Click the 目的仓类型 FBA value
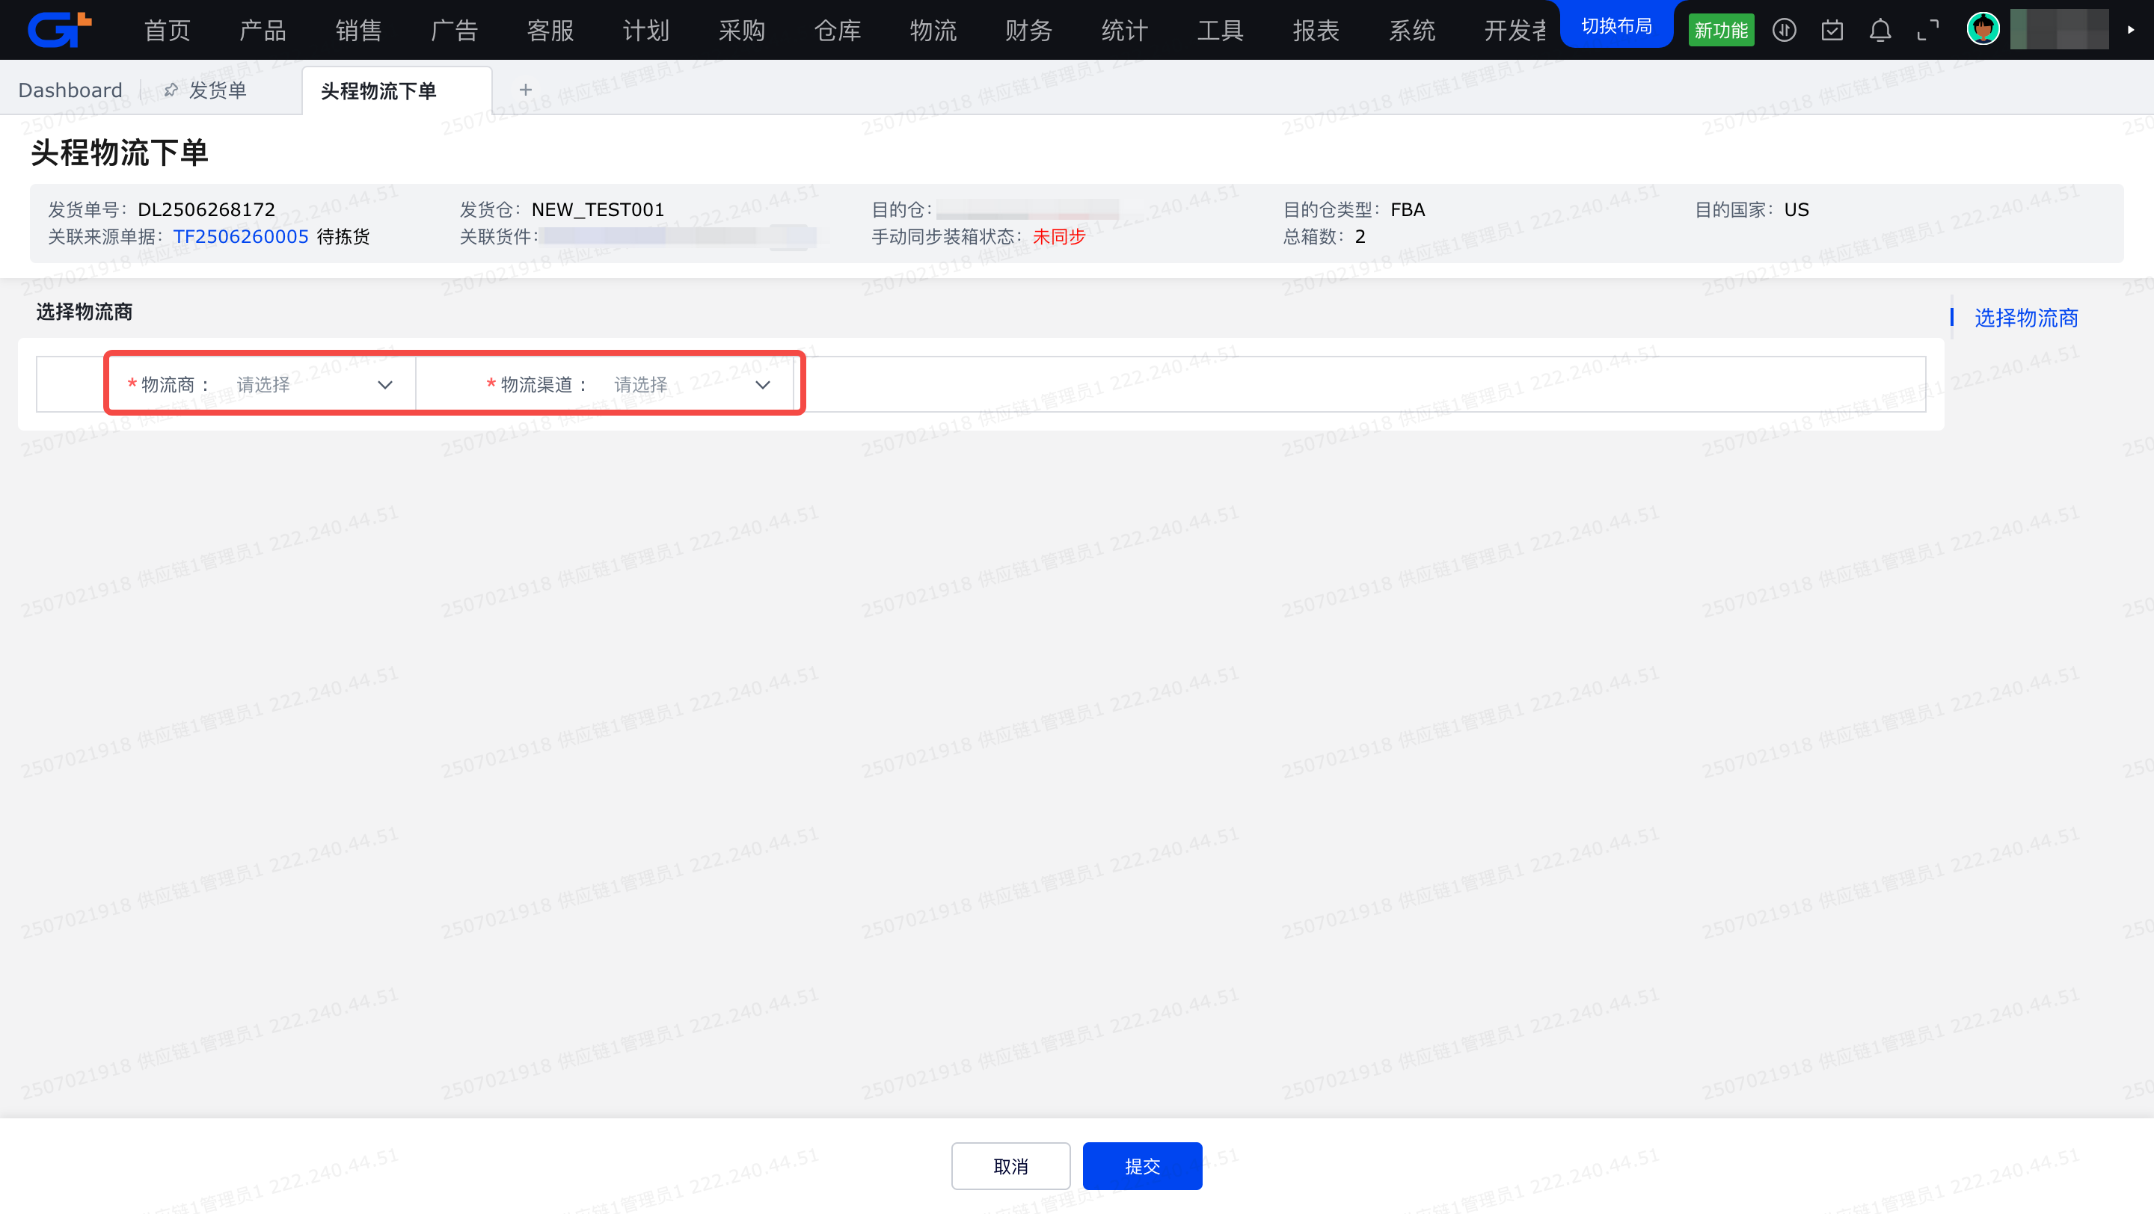This screenshot has height=1214, width=2154. (1408, 210)
